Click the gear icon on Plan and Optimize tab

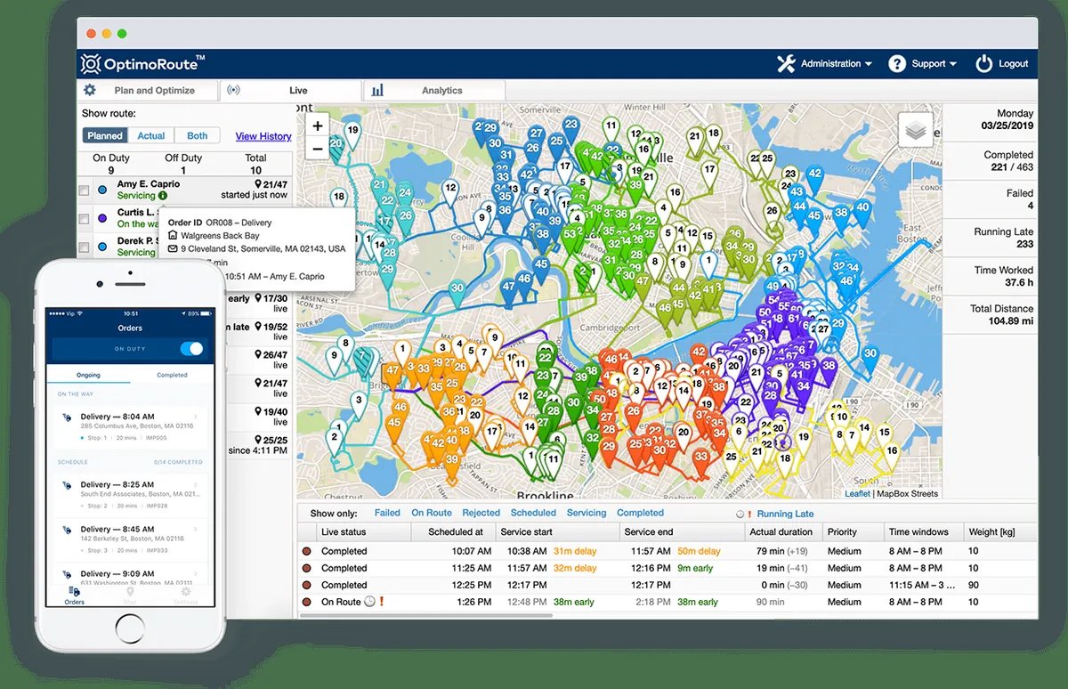(x=90, y=90)
